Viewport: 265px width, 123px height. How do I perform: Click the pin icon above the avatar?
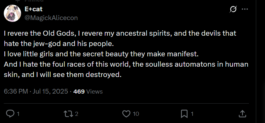tap(17, 1)
